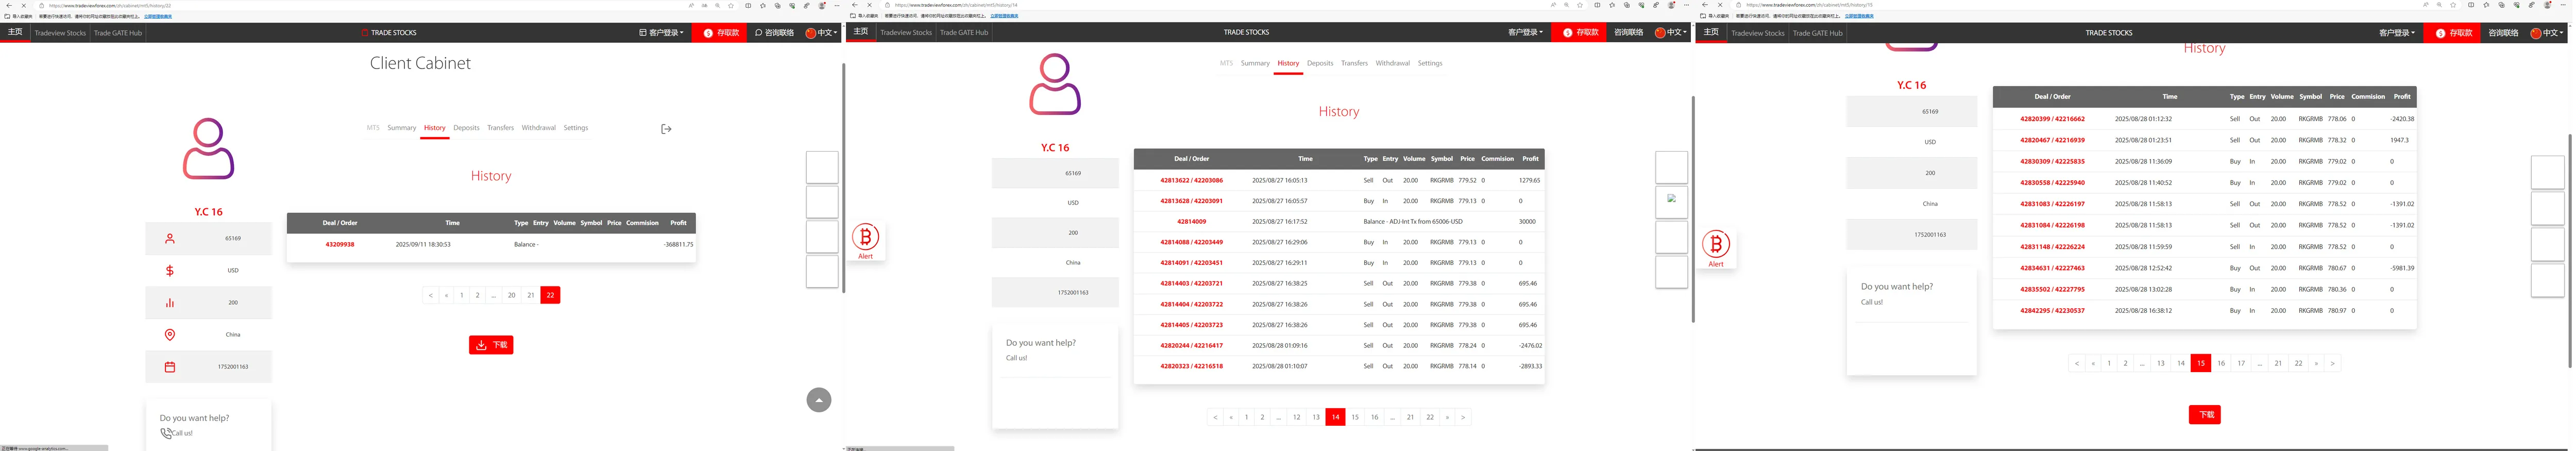Click the logout icon in left window
The height and width of the screenshot is (451, 2576).
666,129
